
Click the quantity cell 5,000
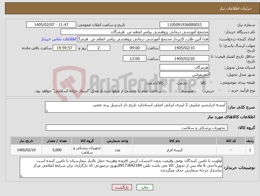coord(57,150)
